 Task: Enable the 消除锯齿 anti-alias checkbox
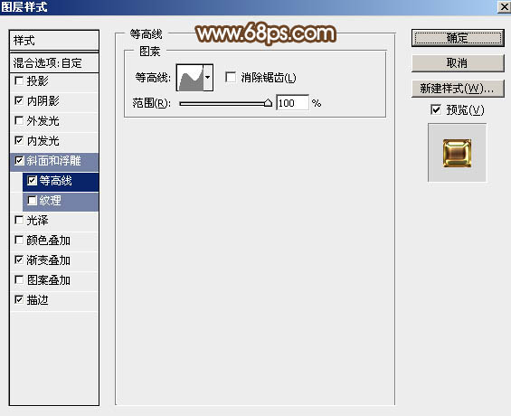tap(231, 78)
